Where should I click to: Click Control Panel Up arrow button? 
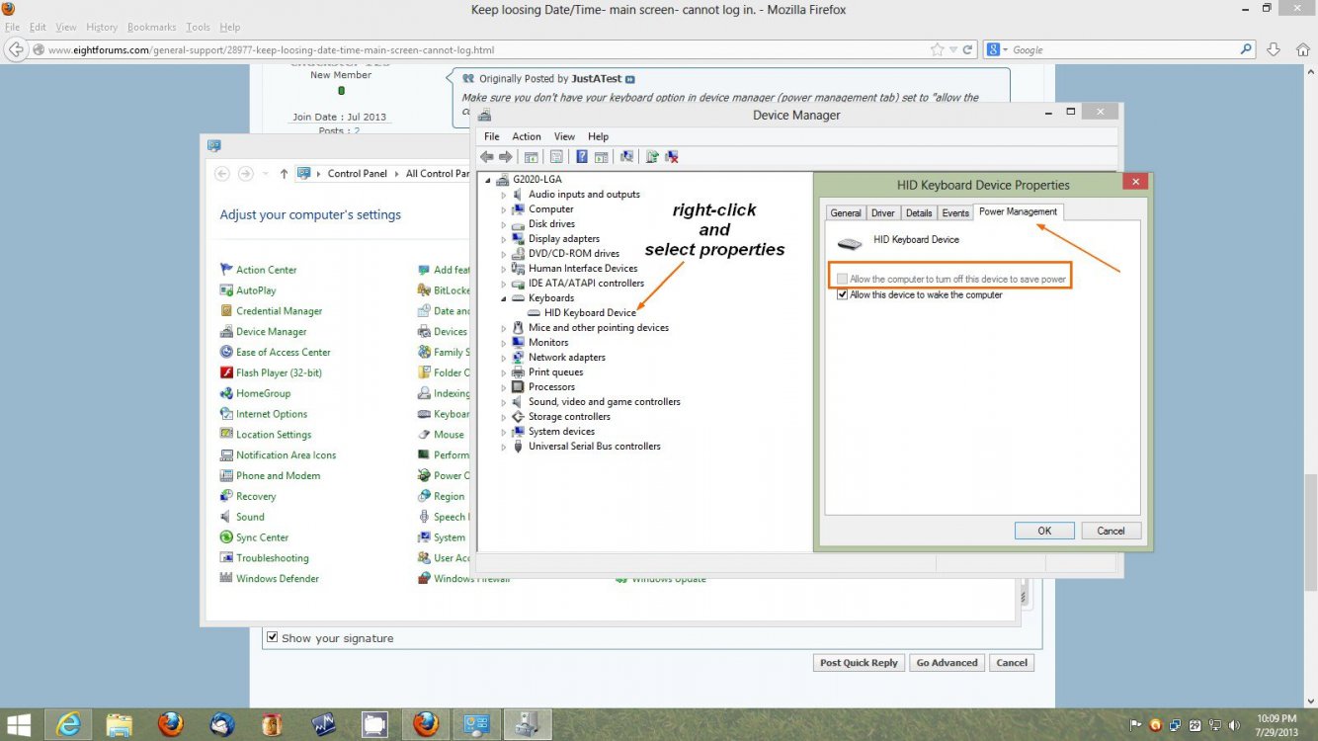tap(284, 174)
